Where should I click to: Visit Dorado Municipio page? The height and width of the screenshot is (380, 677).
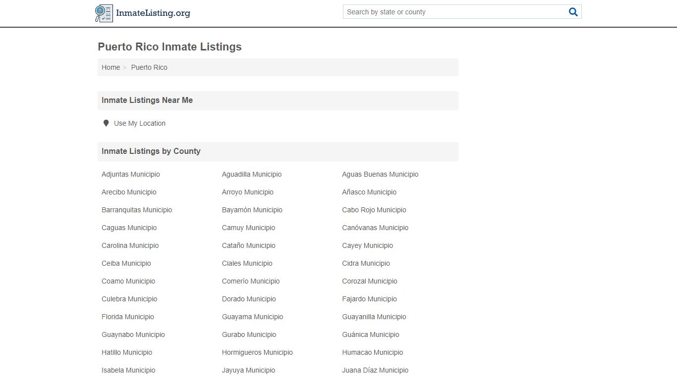(249, 299)
